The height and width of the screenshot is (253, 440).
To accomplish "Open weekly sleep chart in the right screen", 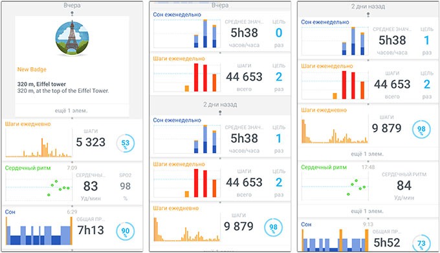I will click(x=335, y=41).
